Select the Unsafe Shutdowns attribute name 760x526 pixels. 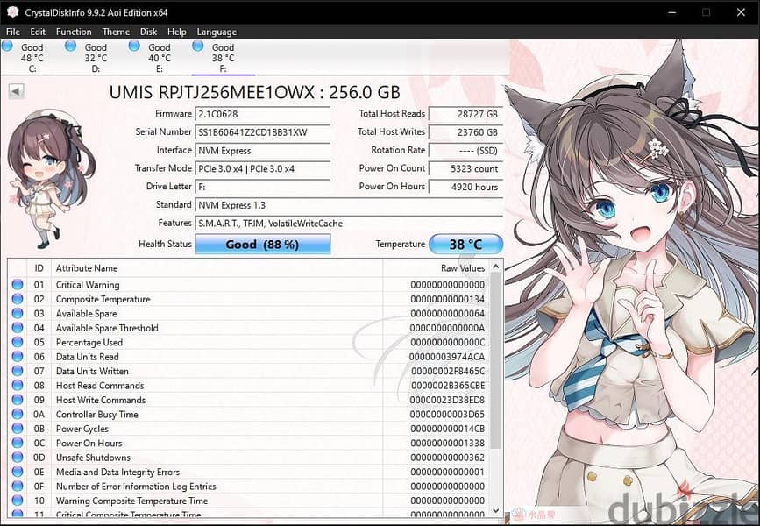93,458
